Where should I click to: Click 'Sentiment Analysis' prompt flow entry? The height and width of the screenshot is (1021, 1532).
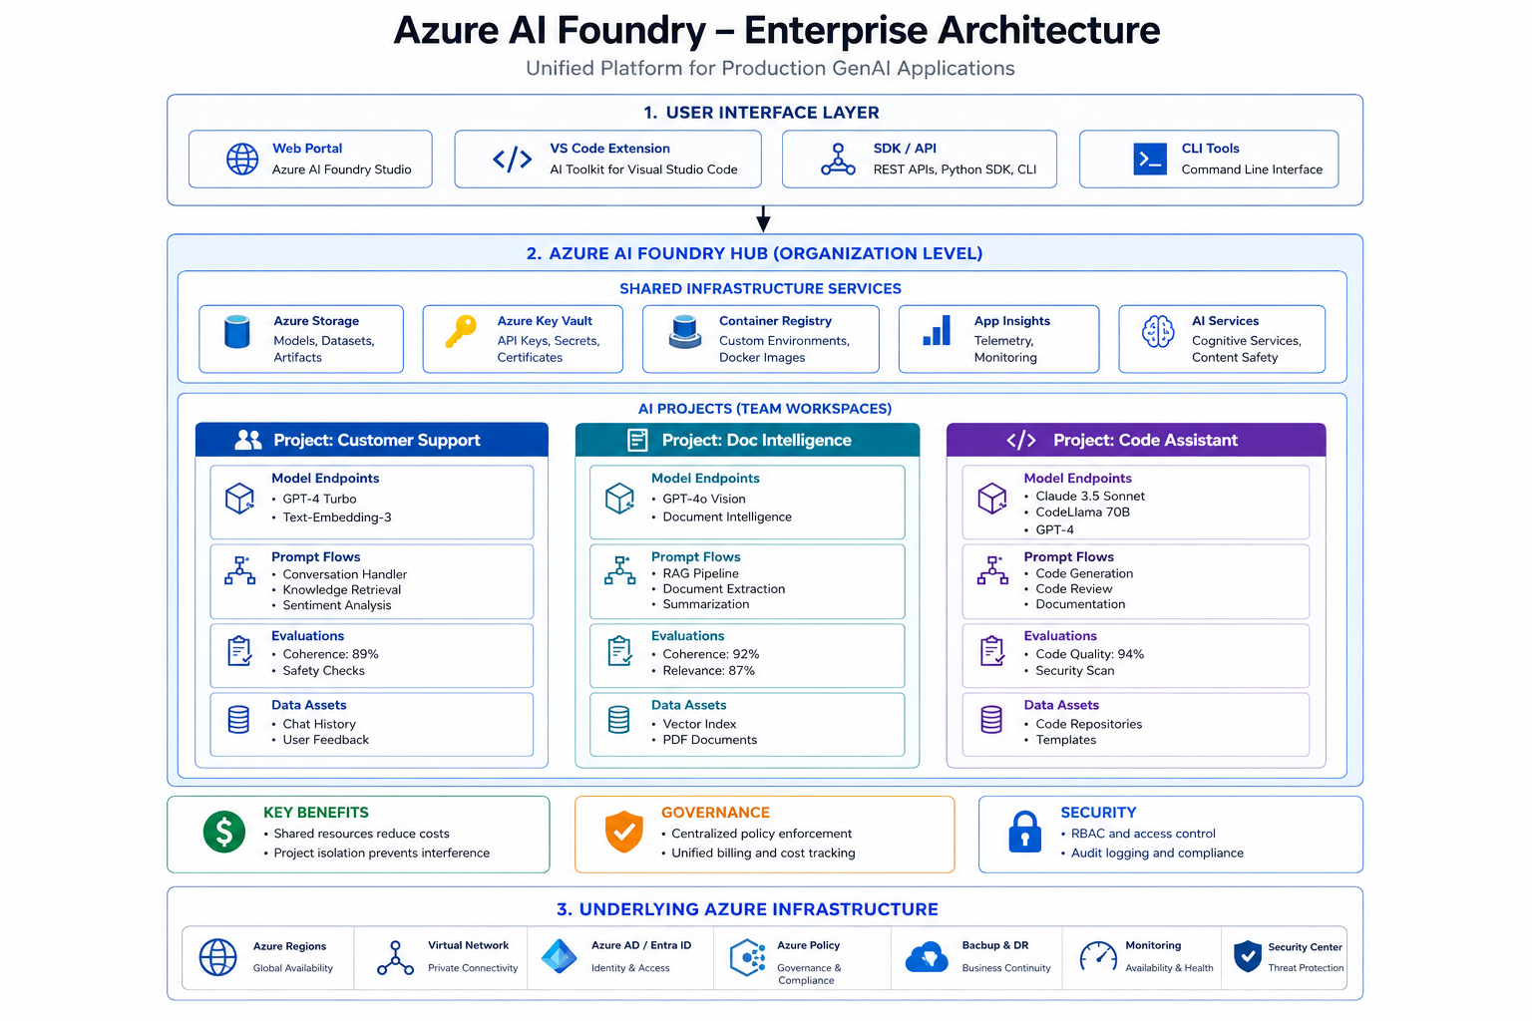(337, 606)
